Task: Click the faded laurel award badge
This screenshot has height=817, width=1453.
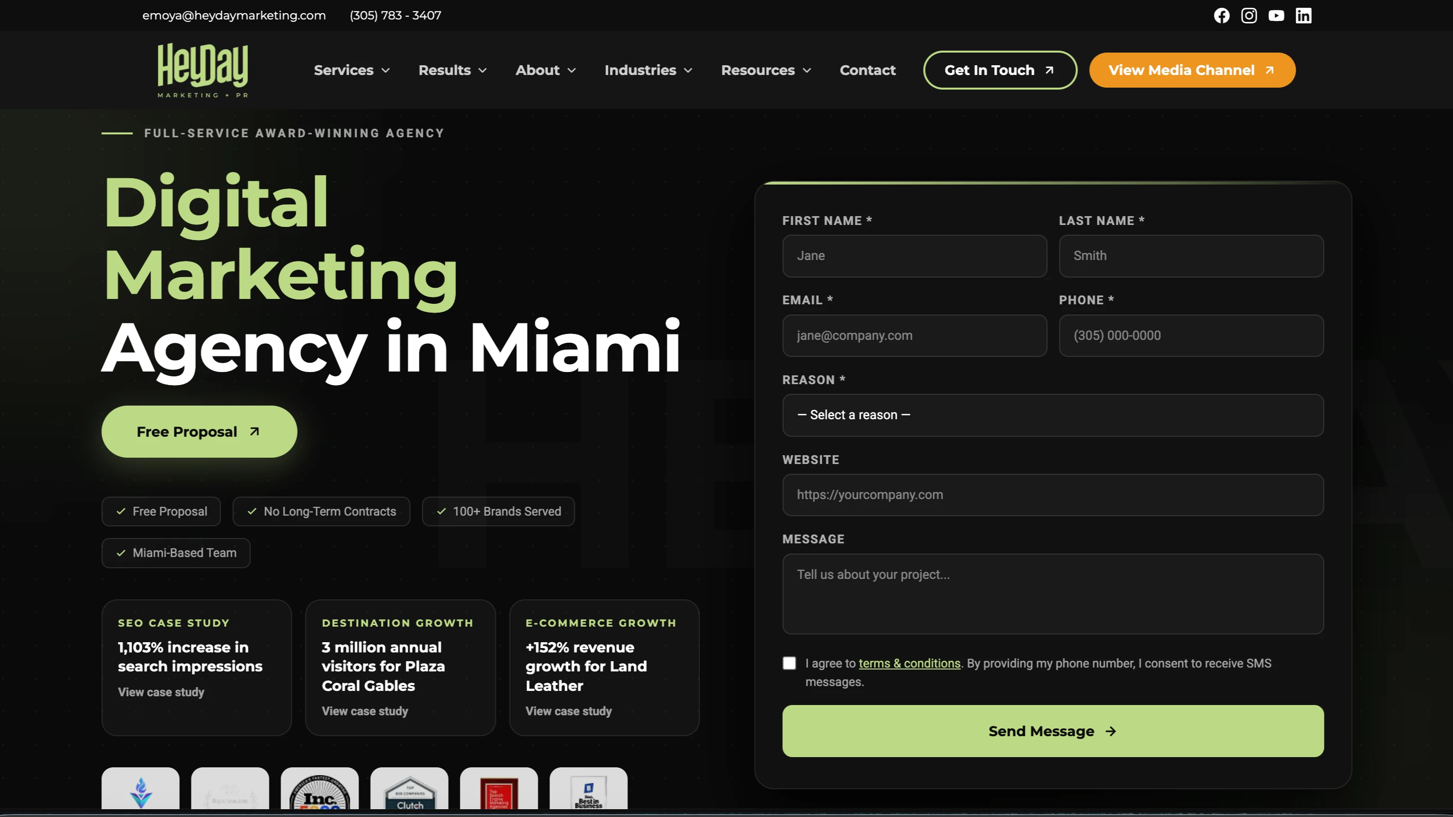Action: pos(230,788)
